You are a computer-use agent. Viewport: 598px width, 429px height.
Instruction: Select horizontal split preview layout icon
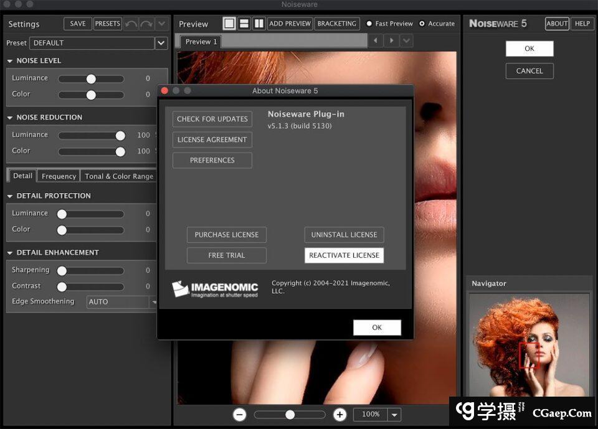pyautogui.click(x=244, y=24)
